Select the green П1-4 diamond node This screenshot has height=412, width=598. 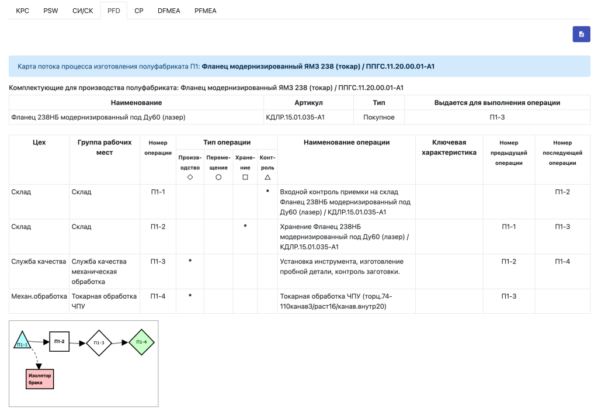141,342
